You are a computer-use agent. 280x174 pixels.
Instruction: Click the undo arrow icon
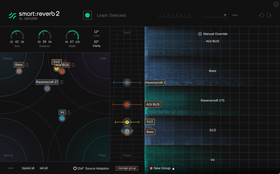pos(262,15)
